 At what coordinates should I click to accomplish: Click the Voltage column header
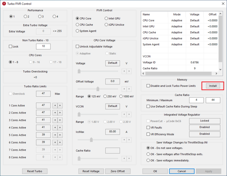(x=194, y=15)
